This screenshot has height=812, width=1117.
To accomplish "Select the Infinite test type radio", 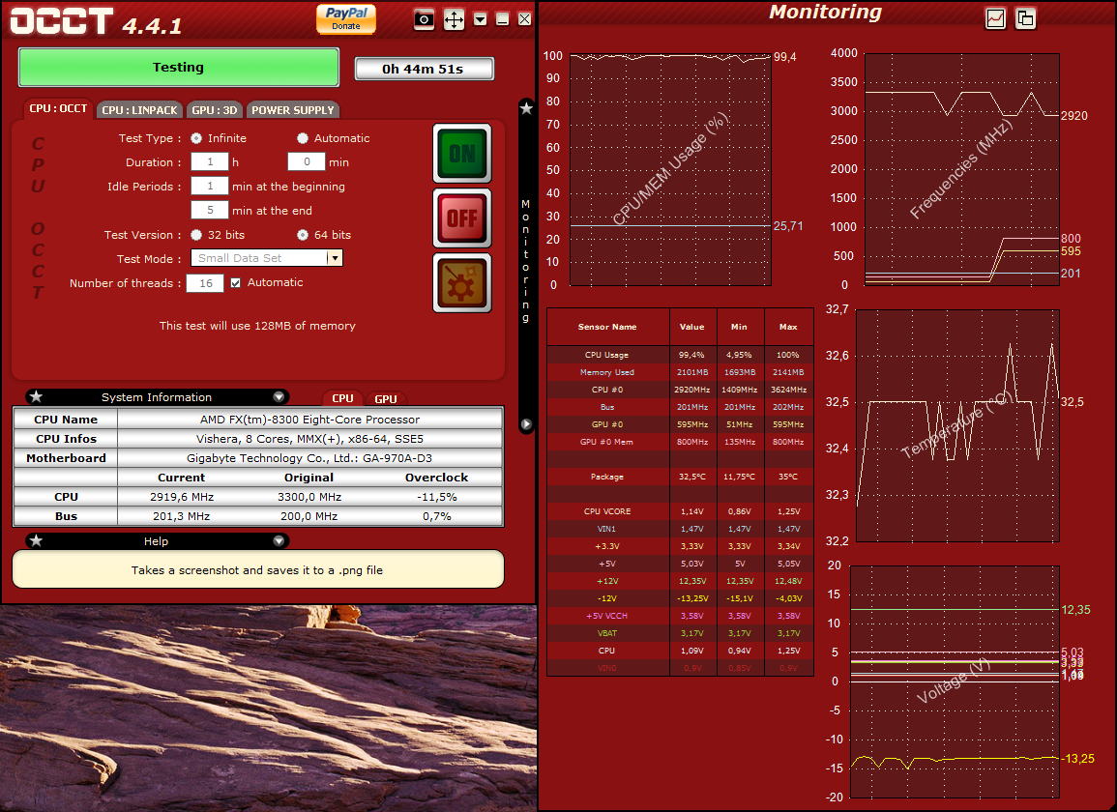I will pos(196,138).
